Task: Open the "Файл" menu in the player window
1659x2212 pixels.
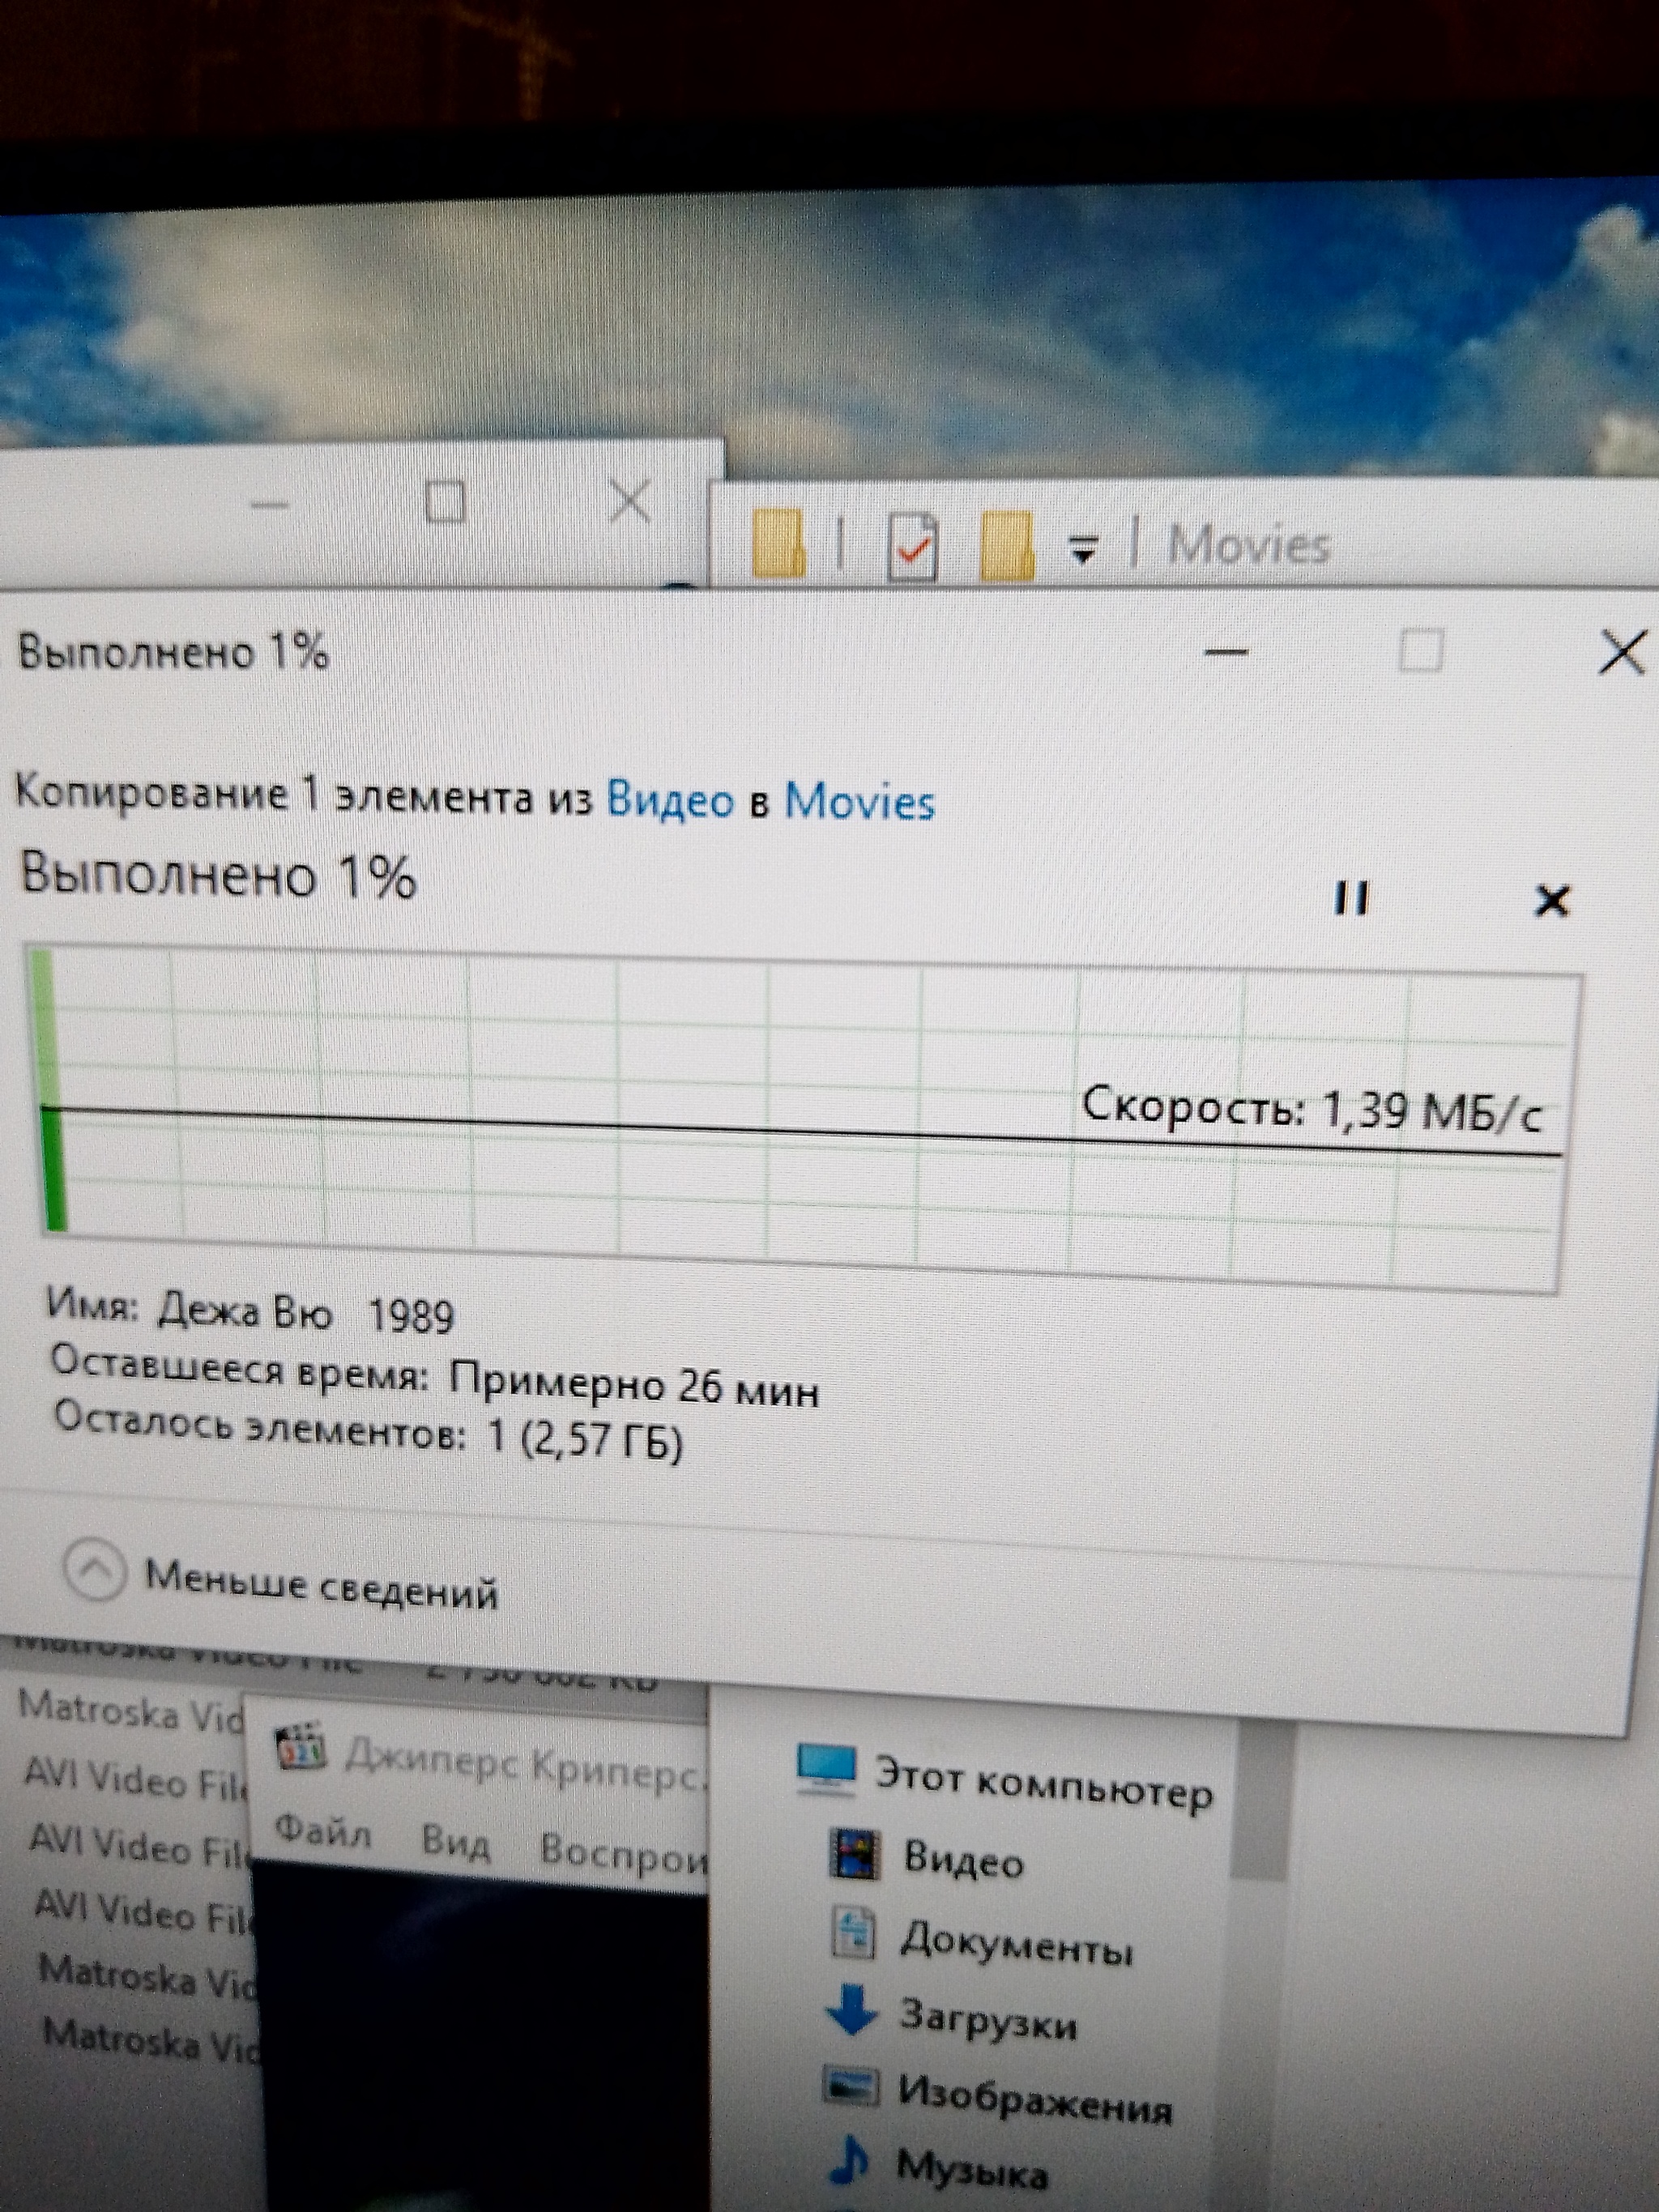Action: click(x=322, y=1832)
